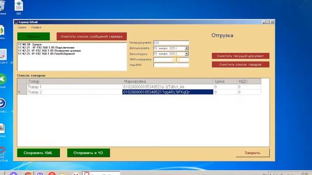This screenshot has width=312, height=175.
Task: Click the Подключение log line
Action: point(46,48)
